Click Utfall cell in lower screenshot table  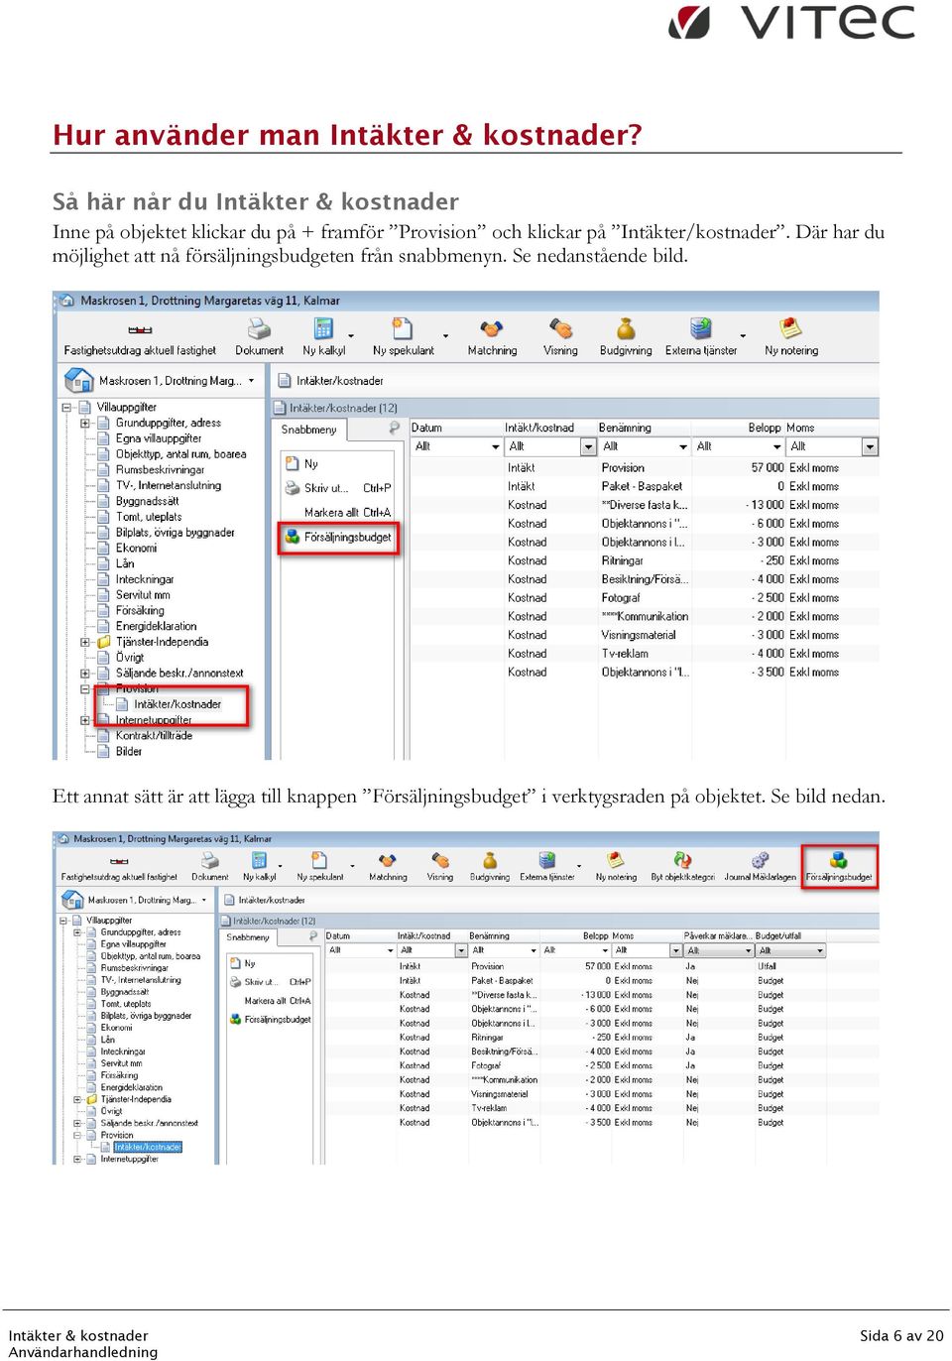[767, 966]
